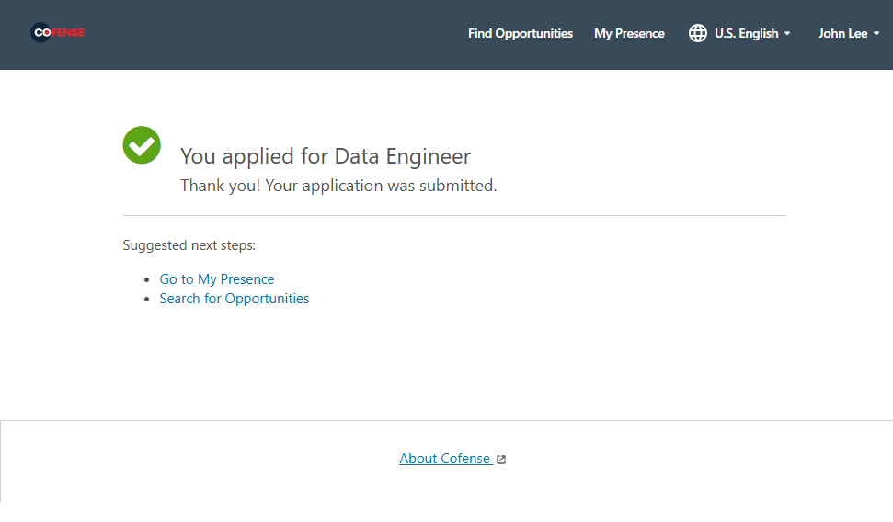Click the globe language icon
The image size is (893, 522).
click(x=698, y=33)
